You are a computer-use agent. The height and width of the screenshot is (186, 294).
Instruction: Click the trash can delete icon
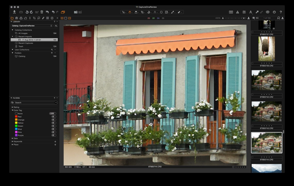(42, 12)
